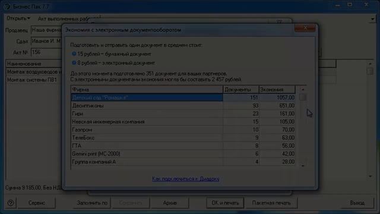This screenshot has height=214, width=380.
Task: Click the 651,00 savings cell
Action: point(277,106)
